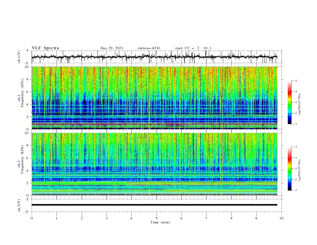Click the "-3" label on ch.1 color bar
The width and height of the screenshot is (317, 245).
pyautogui.click(x=295, y=80)
